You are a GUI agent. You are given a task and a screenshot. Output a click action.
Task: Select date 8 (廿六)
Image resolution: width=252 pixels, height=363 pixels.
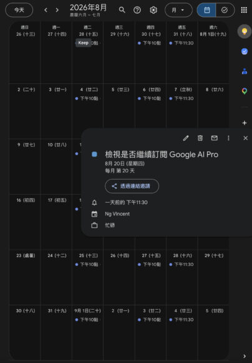coord(215,89)
